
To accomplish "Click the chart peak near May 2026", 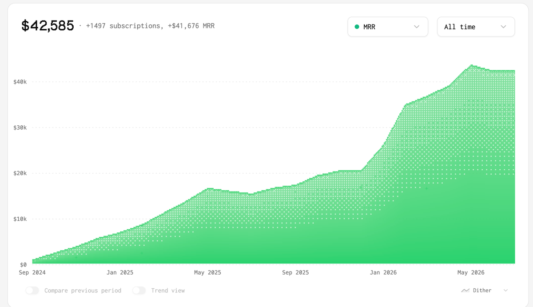I will [x=472, y=65].
